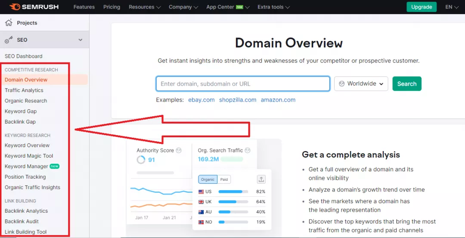This screenshot has height=238, width=465.
Task: Select Domain Overview in sidebar
Action: 44,80
